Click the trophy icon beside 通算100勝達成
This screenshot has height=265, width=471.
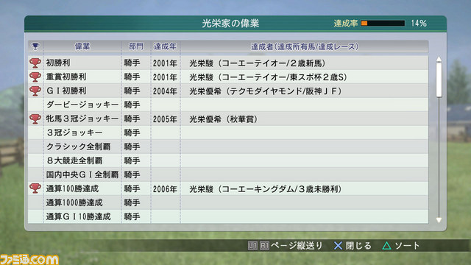point(35,188)
